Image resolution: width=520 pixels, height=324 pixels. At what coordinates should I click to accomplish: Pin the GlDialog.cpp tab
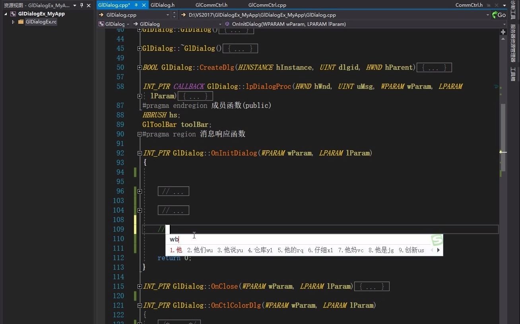point(136,5)
